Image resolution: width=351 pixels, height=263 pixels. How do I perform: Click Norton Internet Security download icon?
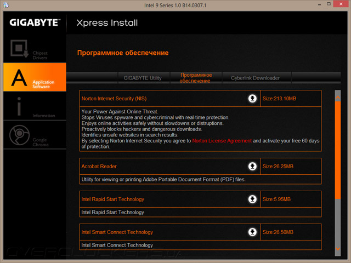[252, 98]
